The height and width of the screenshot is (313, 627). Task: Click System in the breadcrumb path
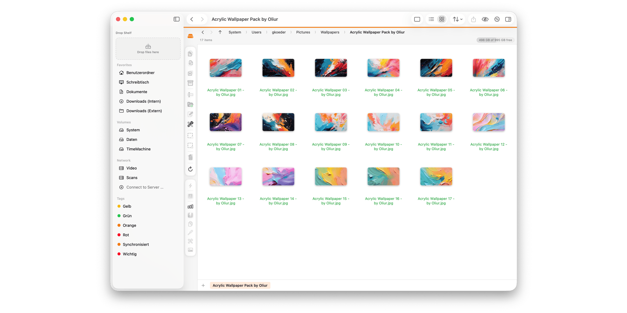pyautogui.click(x=235, y=32)
